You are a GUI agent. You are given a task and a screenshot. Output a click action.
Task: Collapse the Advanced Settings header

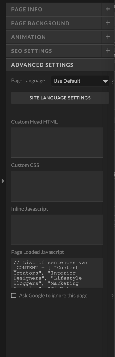[60, 65]
